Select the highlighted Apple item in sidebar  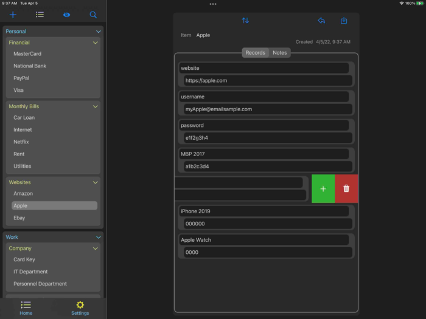[54, 205]
